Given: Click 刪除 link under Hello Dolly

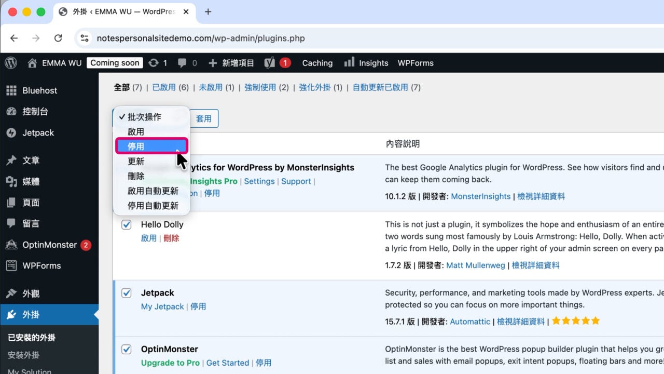Looking at the screenshot, I should 171,238.
